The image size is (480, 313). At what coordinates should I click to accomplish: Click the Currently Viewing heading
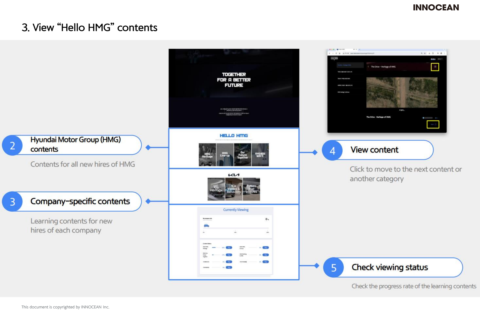coord(236,210)
